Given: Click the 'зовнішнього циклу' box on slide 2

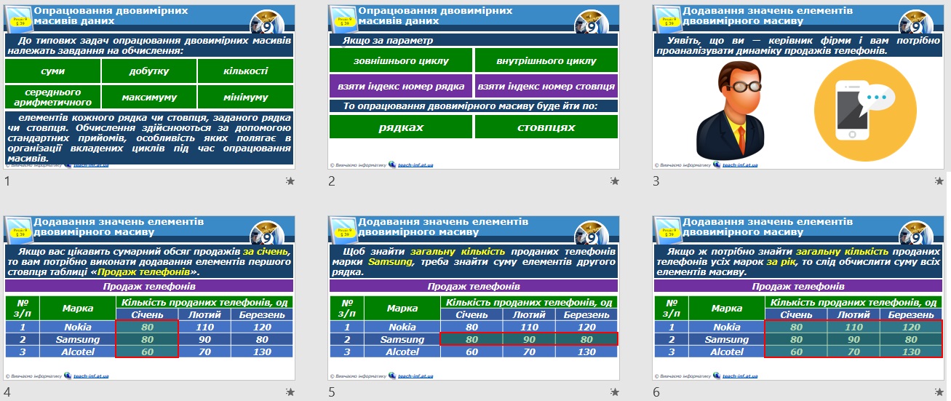Looking at the screenshot, I should [x=401, y=60].
